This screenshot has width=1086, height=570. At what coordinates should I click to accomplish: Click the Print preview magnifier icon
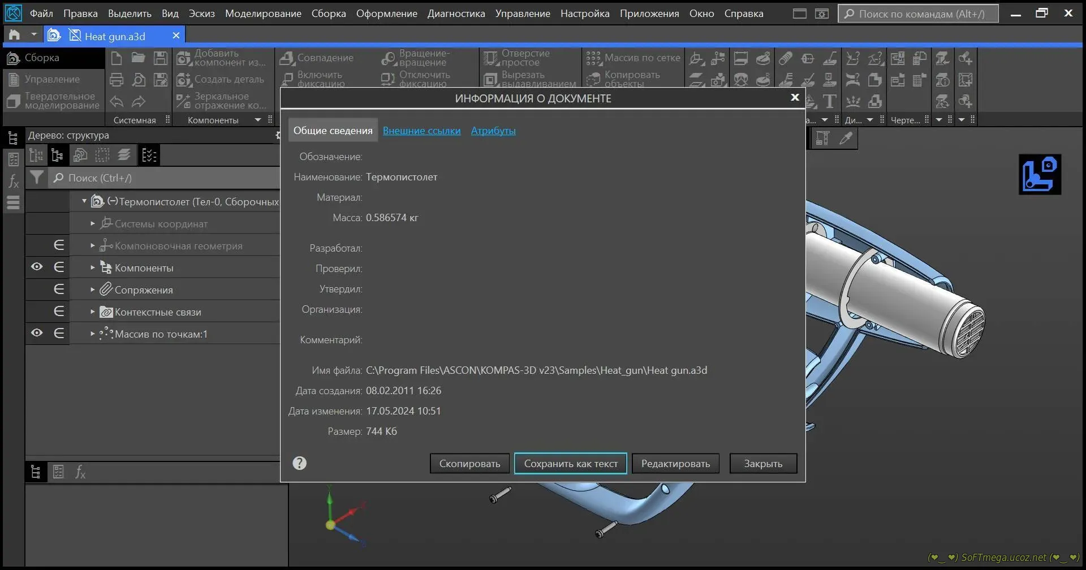[x=139, y=80]
